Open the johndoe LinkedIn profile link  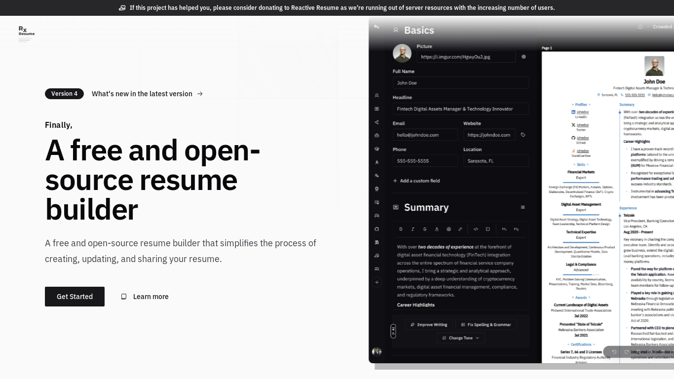[583, 113]
